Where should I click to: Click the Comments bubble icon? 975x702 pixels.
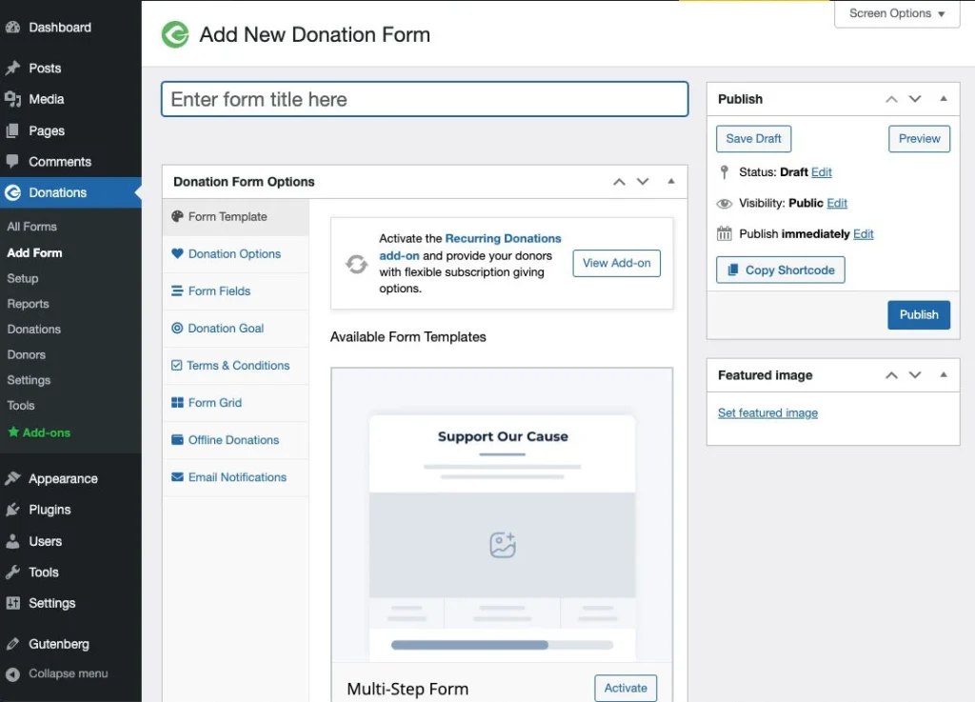point(12,161)
